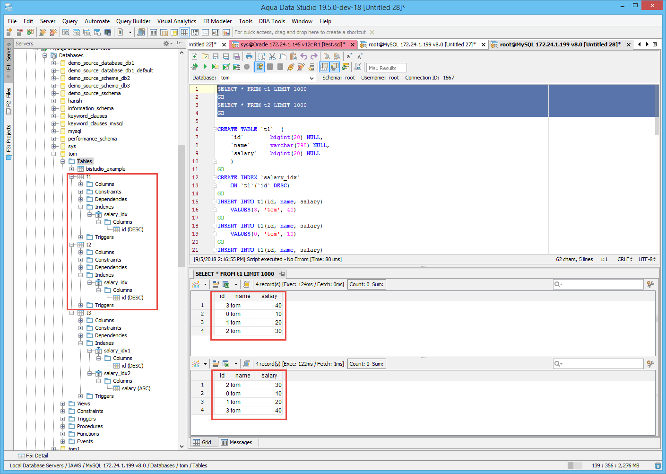Click the wrench icon in second result toolbar
This screenshot has width=666, height=474.
click(651, 364)
